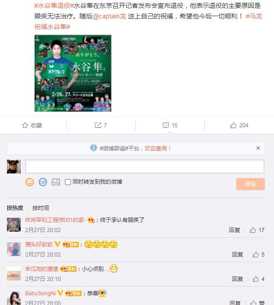Open the comments icon showing 15

click(166, 125)
